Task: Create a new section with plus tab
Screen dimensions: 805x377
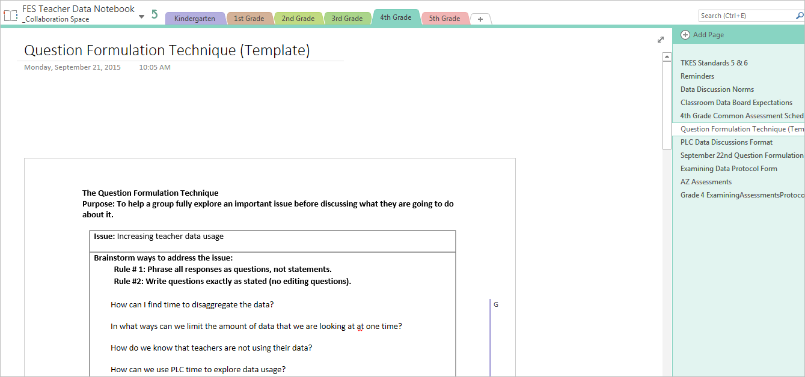Action: click(480, 19)
